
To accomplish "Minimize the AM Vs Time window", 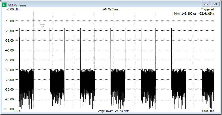I will 206,4.
